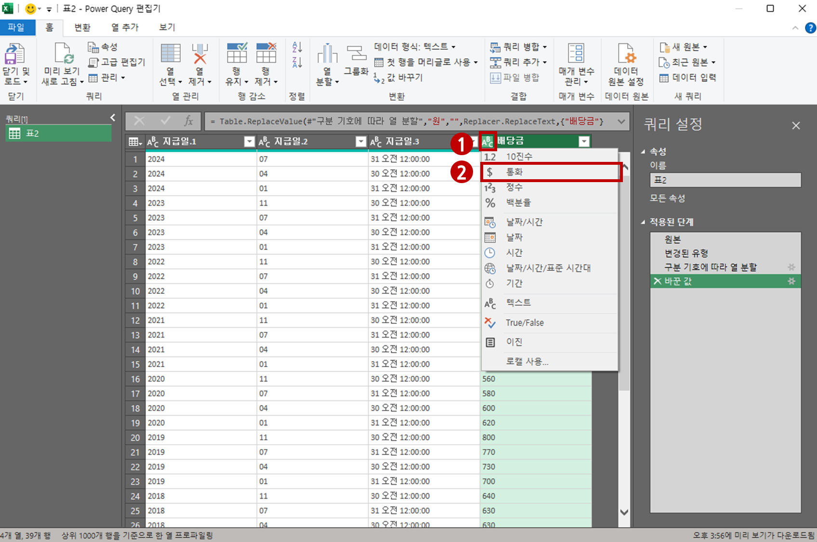Click the smiley feedback icon

(30, 9)
